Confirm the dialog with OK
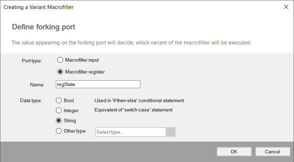 234,152
